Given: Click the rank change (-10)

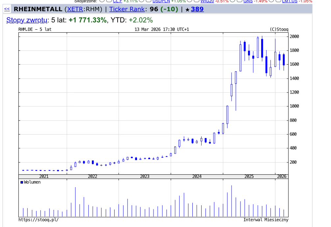Looking at the screenshot, I should (x=169, y=9).
